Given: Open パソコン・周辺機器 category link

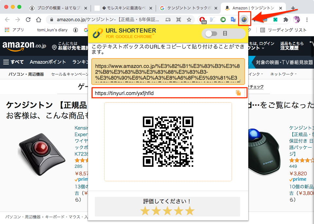Looking at the screenshot, I should pos(26,74).
